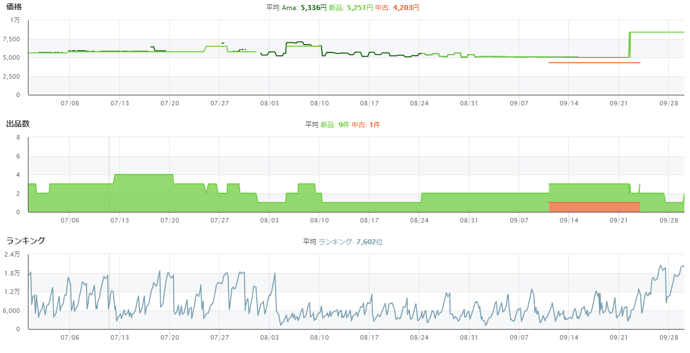Viewport: 690px width, 353px height.
Task: Click the orange used-price line in price chart
Action: pyautogui.click(x=594, y=62)
